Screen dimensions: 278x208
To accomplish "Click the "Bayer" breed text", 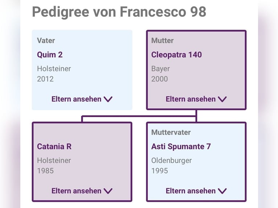I will [x=160, y=68].
